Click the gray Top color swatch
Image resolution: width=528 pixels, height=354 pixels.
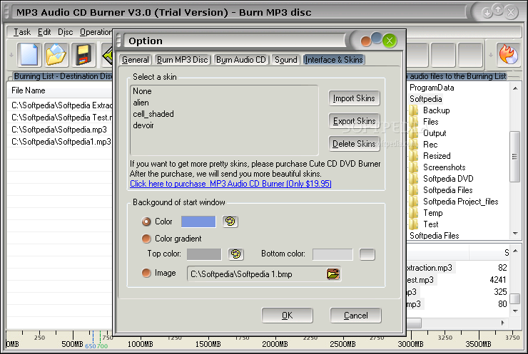(204, 254)
